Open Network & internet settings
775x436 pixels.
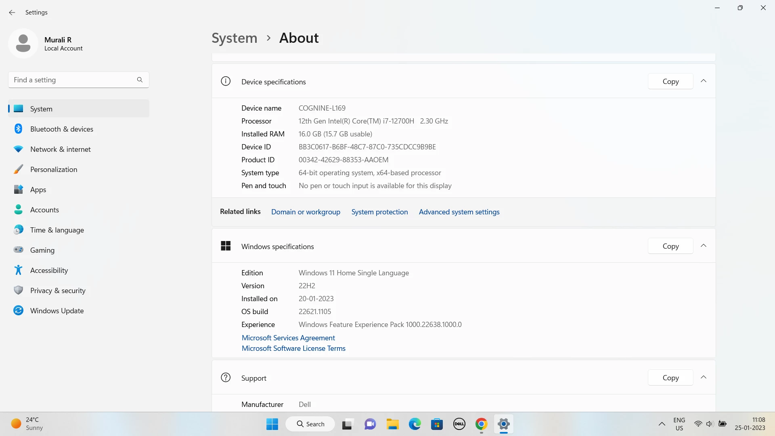coord(60,149)
